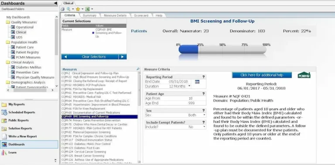The height and width of the screenshot is (165, 335).
Task: Open the Scorecard tab
Action: [x=141, y=15]
